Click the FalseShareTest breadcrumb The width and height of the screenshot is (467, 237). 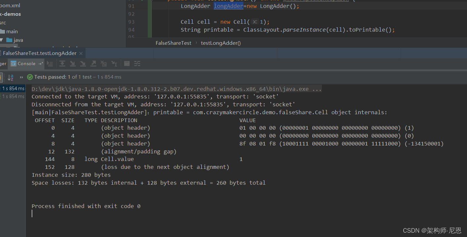tap(173, 43)
